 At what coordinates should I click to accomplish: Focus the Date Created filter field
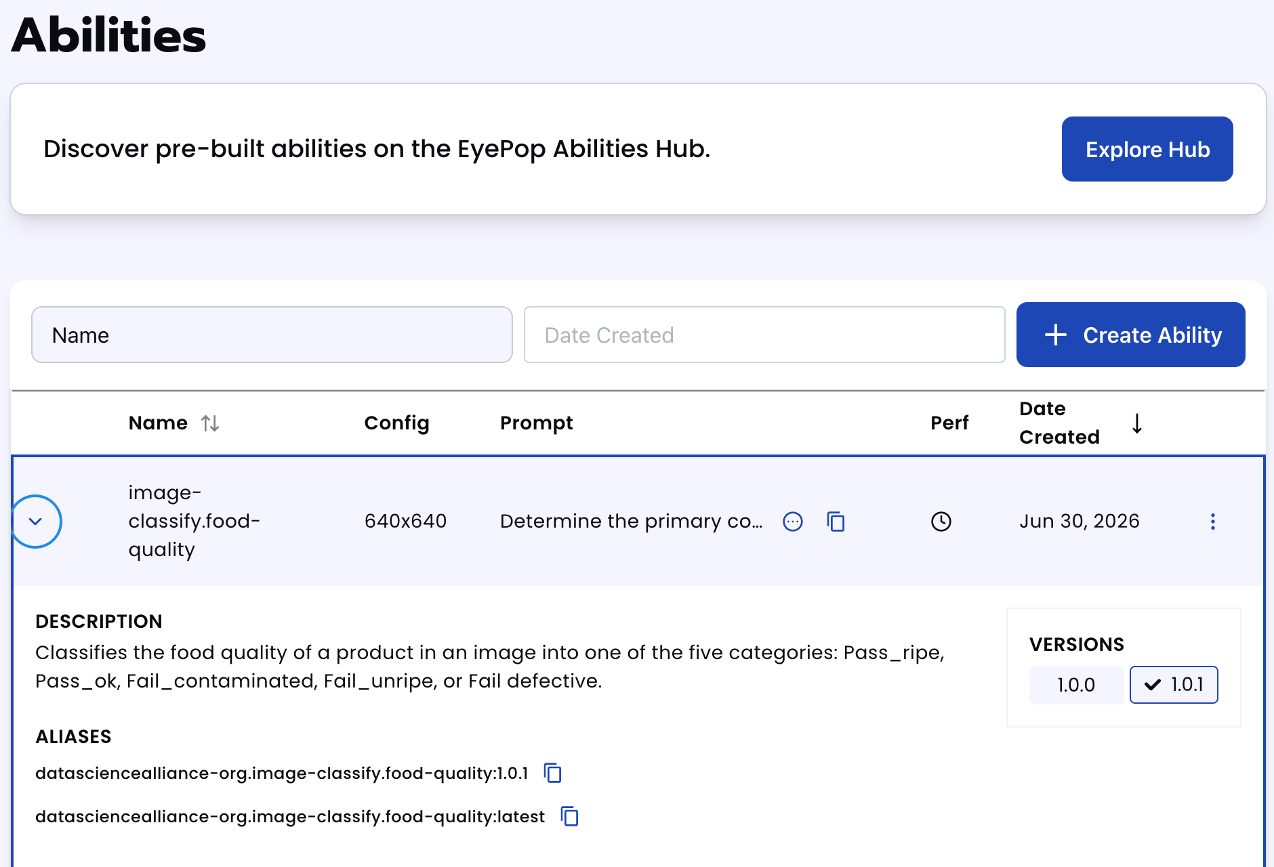coord(764,335)
